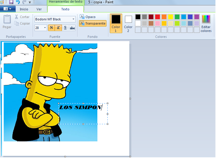Select Transparente background option
Image resolution: width=216 pixels, height=160 pixels.
point(93,23)
